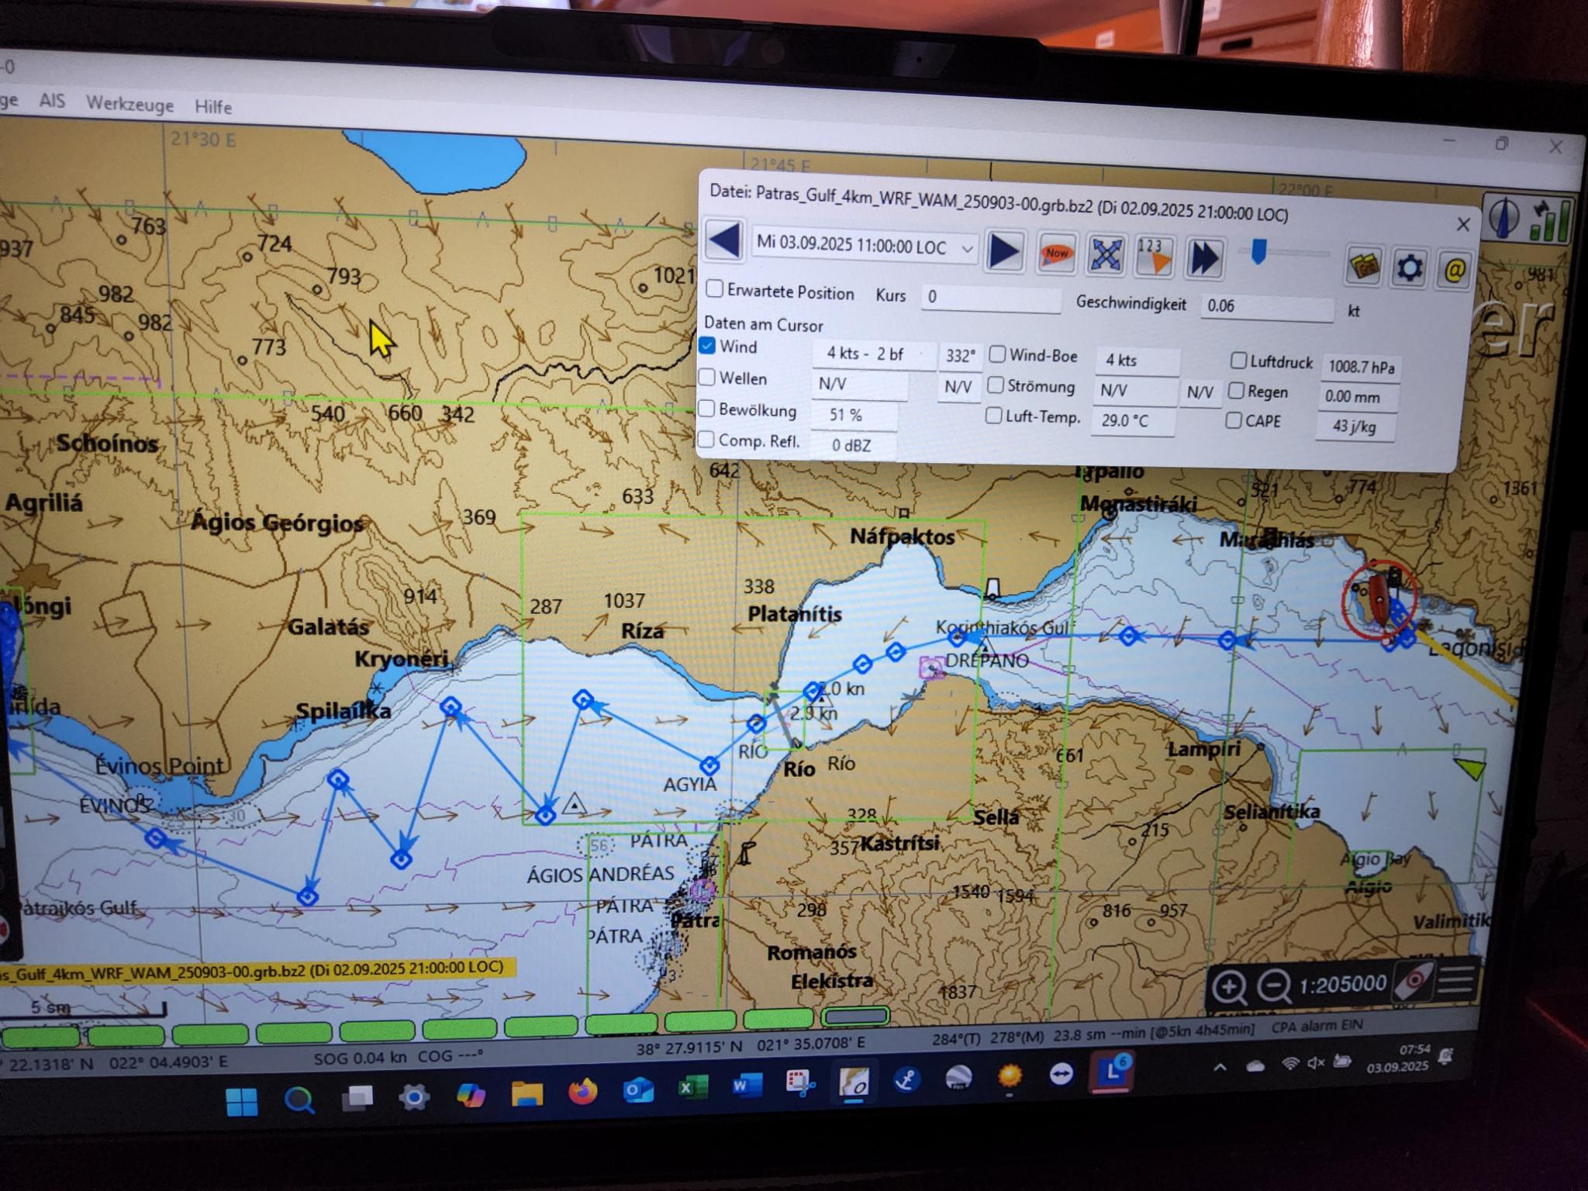Show hidden system tray icons chevron
Screen dimensions: 1588x1191
[x=1220, y=1067]
